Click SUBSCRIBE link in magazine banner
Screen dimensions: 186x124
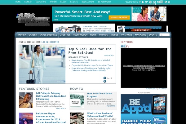click(x=87, y=27)
